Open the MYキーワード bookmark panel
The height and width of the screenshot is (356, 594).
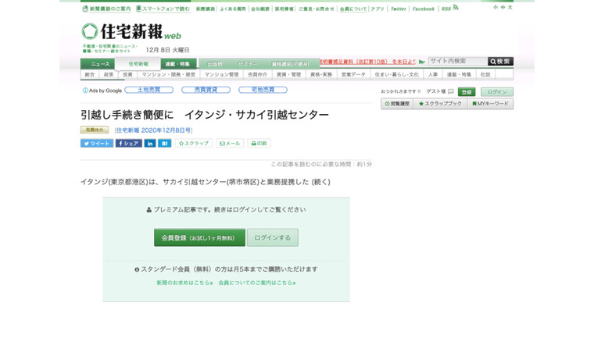tap(490, 104)
